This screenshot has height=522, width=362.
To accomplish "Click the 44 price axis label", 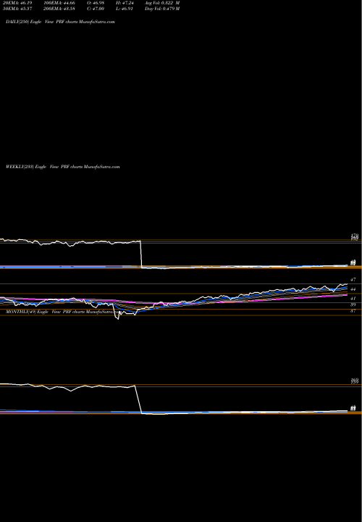I will [353, 289].
